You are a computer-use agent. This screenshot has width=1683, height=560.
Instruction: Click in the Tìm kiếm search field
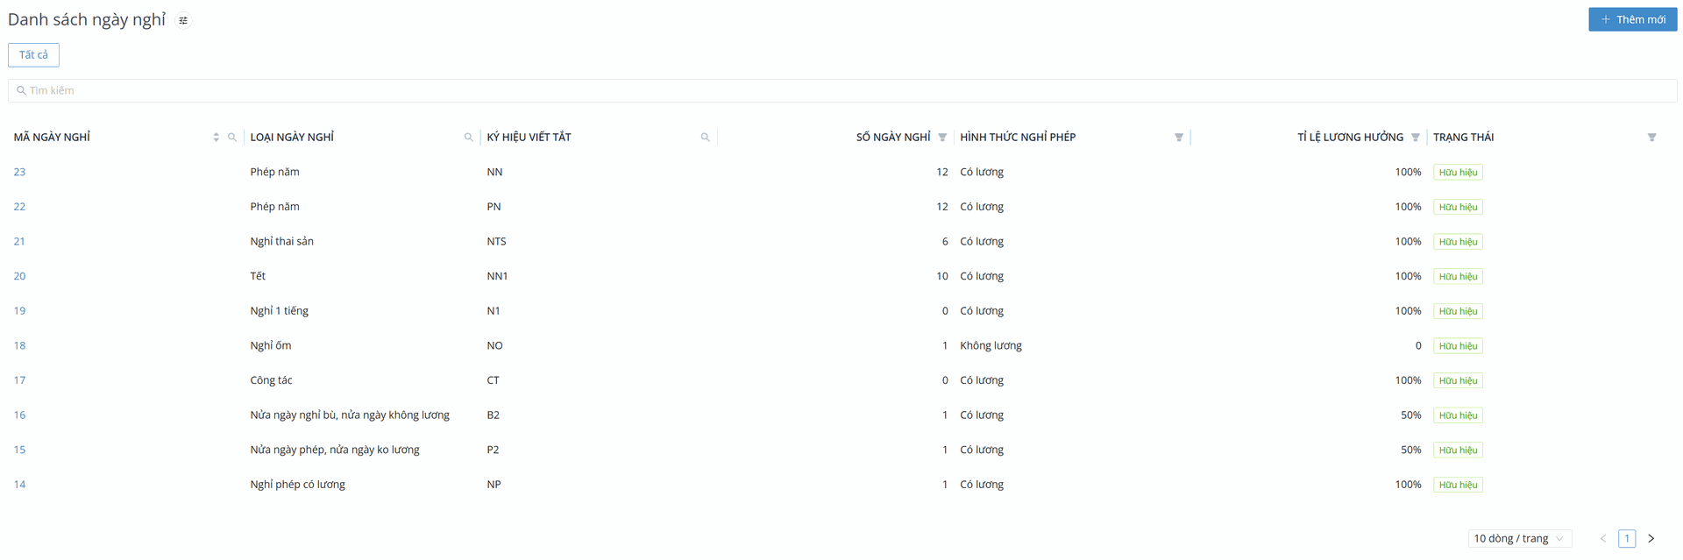841,91
